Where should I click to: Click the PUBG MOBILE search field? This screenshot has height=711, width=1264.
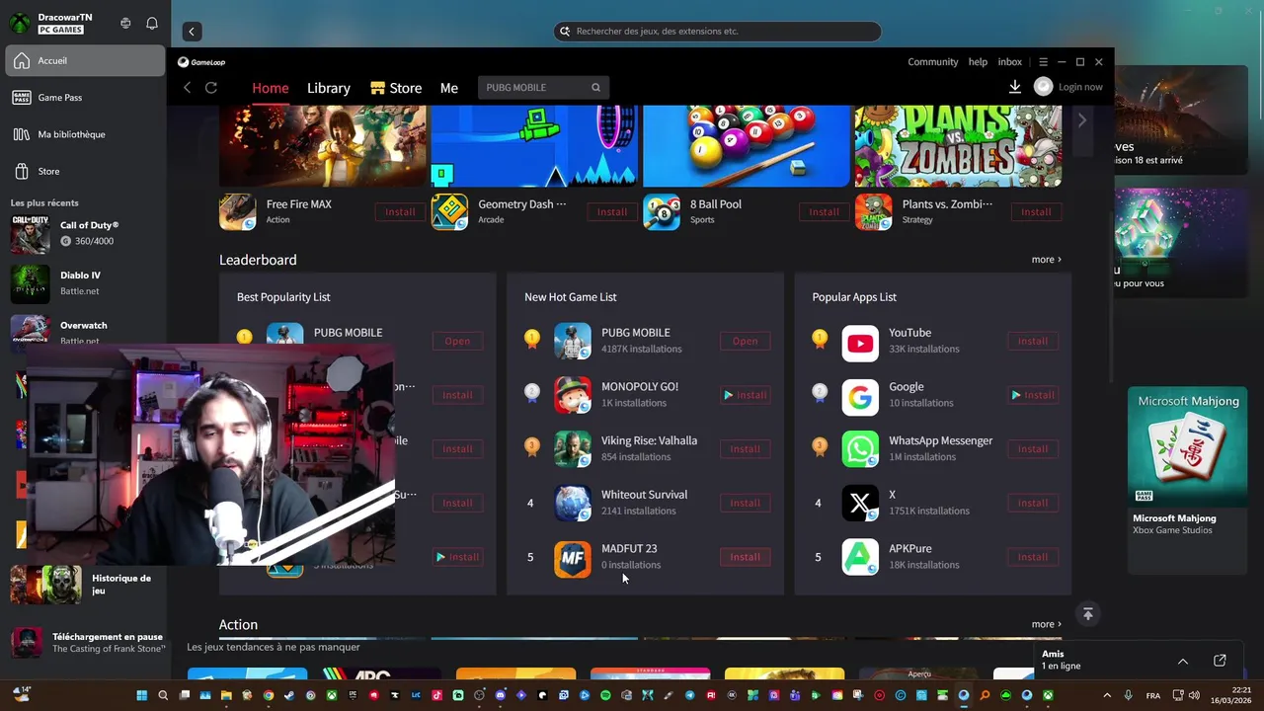(x=543, y=88)
